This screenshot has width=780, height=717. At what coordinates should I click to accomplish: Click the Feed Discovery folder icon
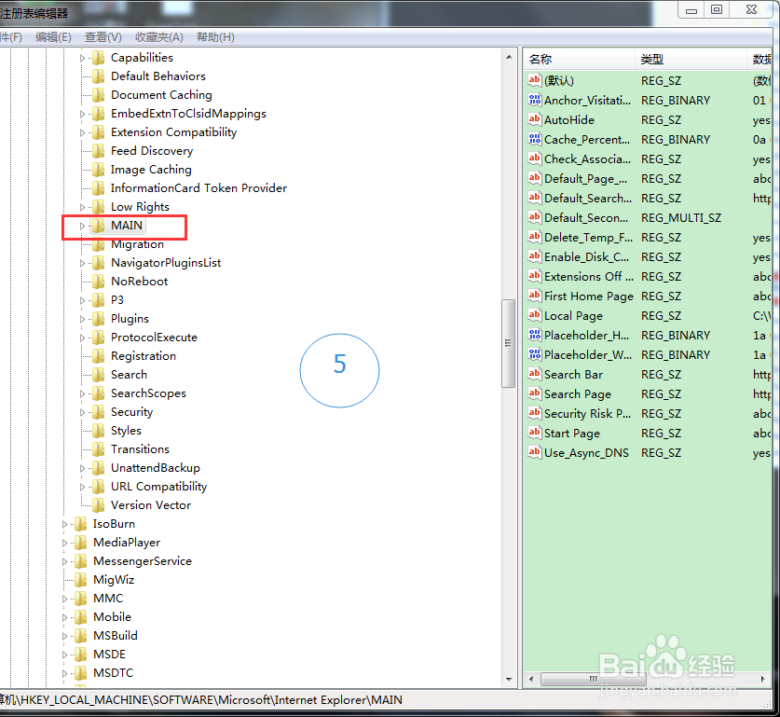pos(99,151)
